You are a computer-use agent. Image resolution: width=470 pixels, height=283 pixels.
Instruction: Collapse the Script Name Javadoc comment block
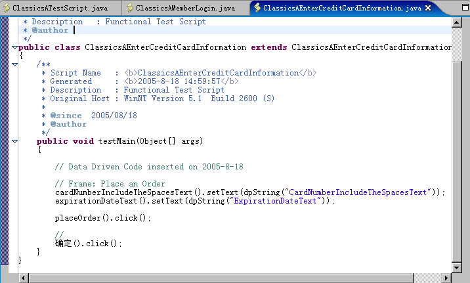[14, 64]
